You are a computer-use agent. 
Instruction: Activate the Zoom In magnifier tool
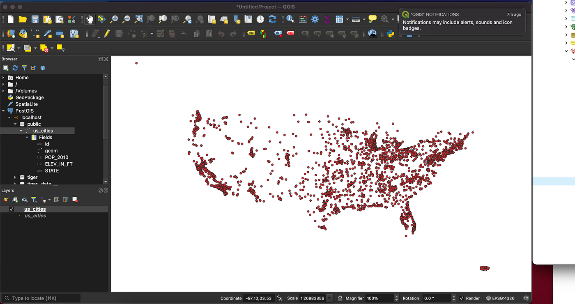click(114, 19)
